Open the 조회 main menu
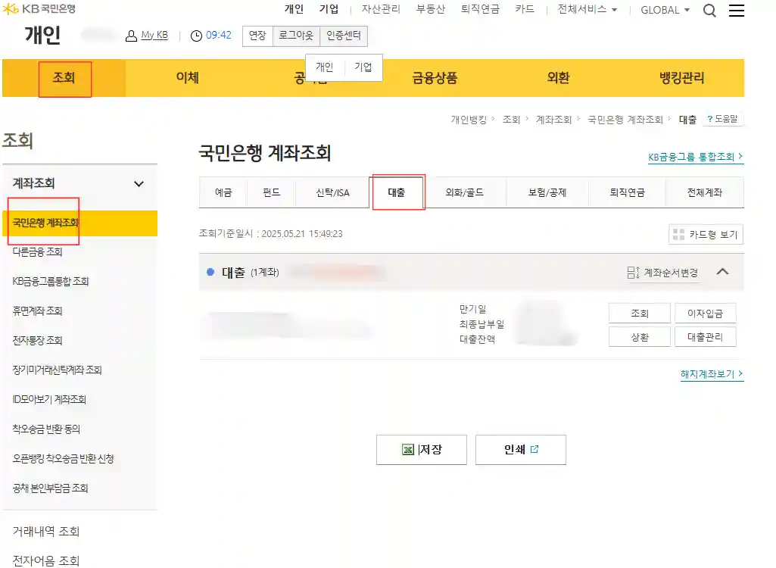 pos(64,78)
